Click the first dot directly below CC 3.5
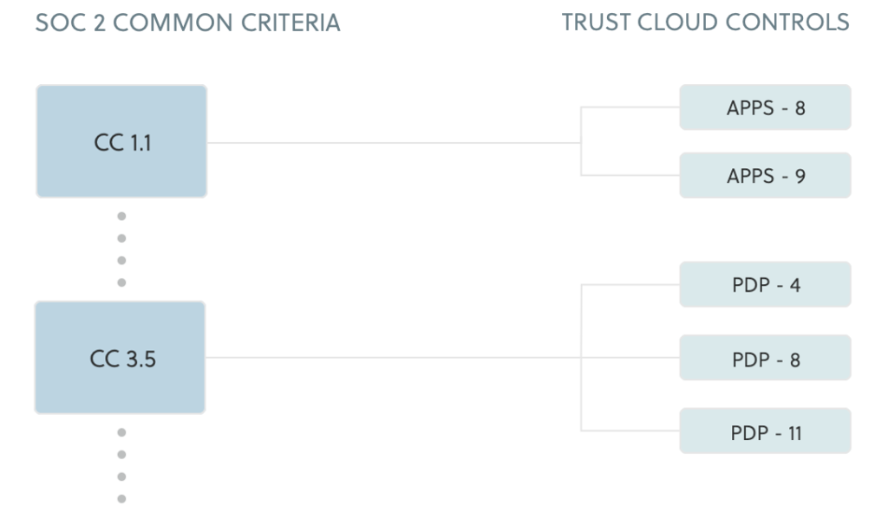The height and width of the screenshot is (525, 888). tap(121, 432)
